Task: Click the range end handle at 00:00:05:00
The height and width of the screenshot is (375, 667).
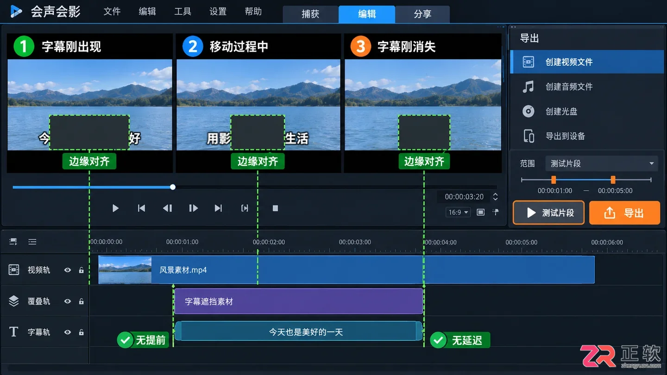Action: pyautogui.click(x=613, y=180)
